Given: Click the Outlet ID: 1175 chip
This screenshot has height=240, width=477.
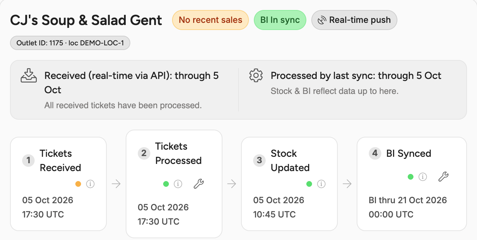Looking at the screenshot, I should click(x=70, y=43).
